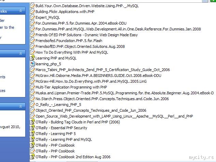This screenshot has width=216, height=162.
Task: Click the icon beside Friendsofed.Foundation.PHP.5.for.Flash
Action: coord(32,41)
